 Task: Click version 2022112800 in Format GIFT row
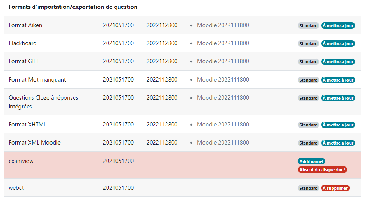(x=162, y=61)
